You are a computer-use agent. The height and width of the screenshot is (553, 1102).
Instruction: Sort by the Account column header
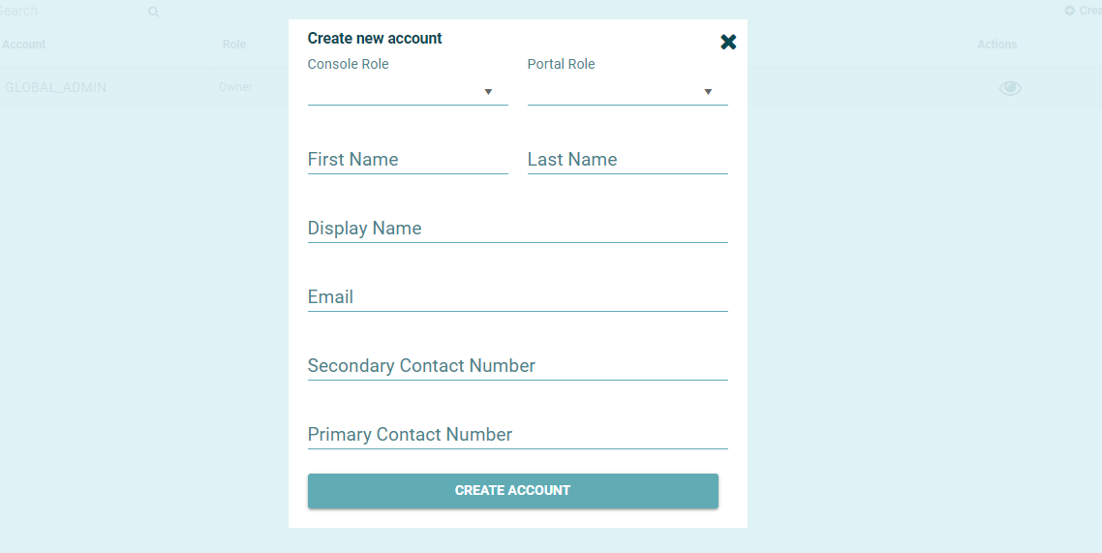coord(24,45)
